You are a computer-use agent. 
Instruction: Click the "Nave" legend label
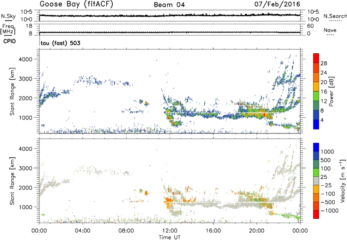click(x=330, y=30)
